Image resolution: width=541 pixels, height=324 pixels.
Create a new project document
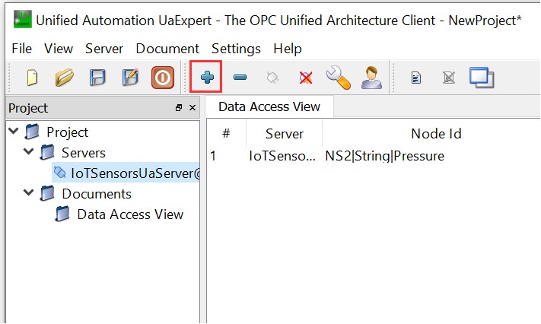click(32, 77)
